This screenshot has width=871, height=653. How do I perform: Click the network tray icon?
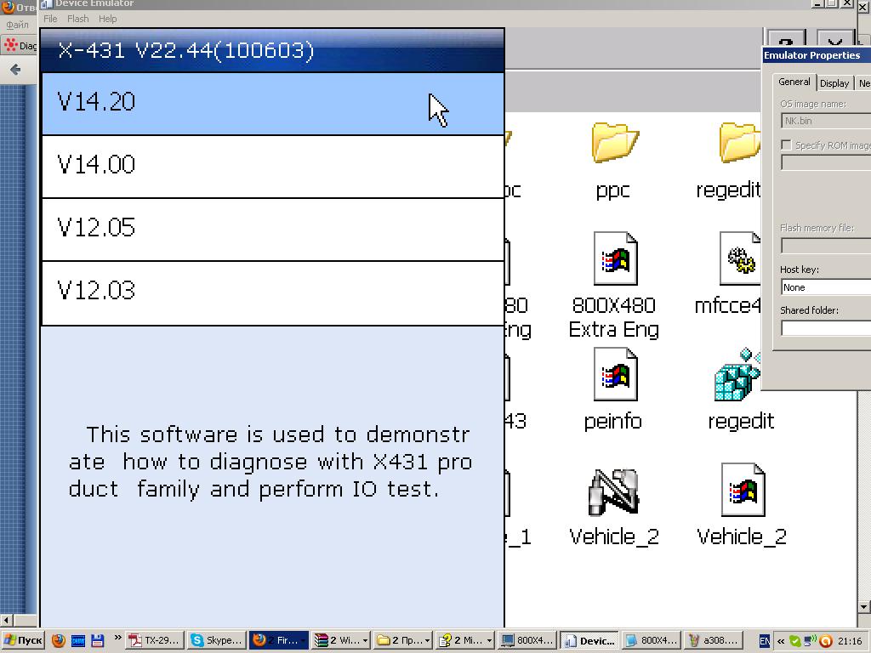[811, 641]
